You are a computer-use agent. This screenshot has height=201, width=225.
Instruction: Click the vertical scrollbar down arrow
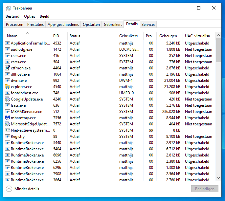pos(219,178)
